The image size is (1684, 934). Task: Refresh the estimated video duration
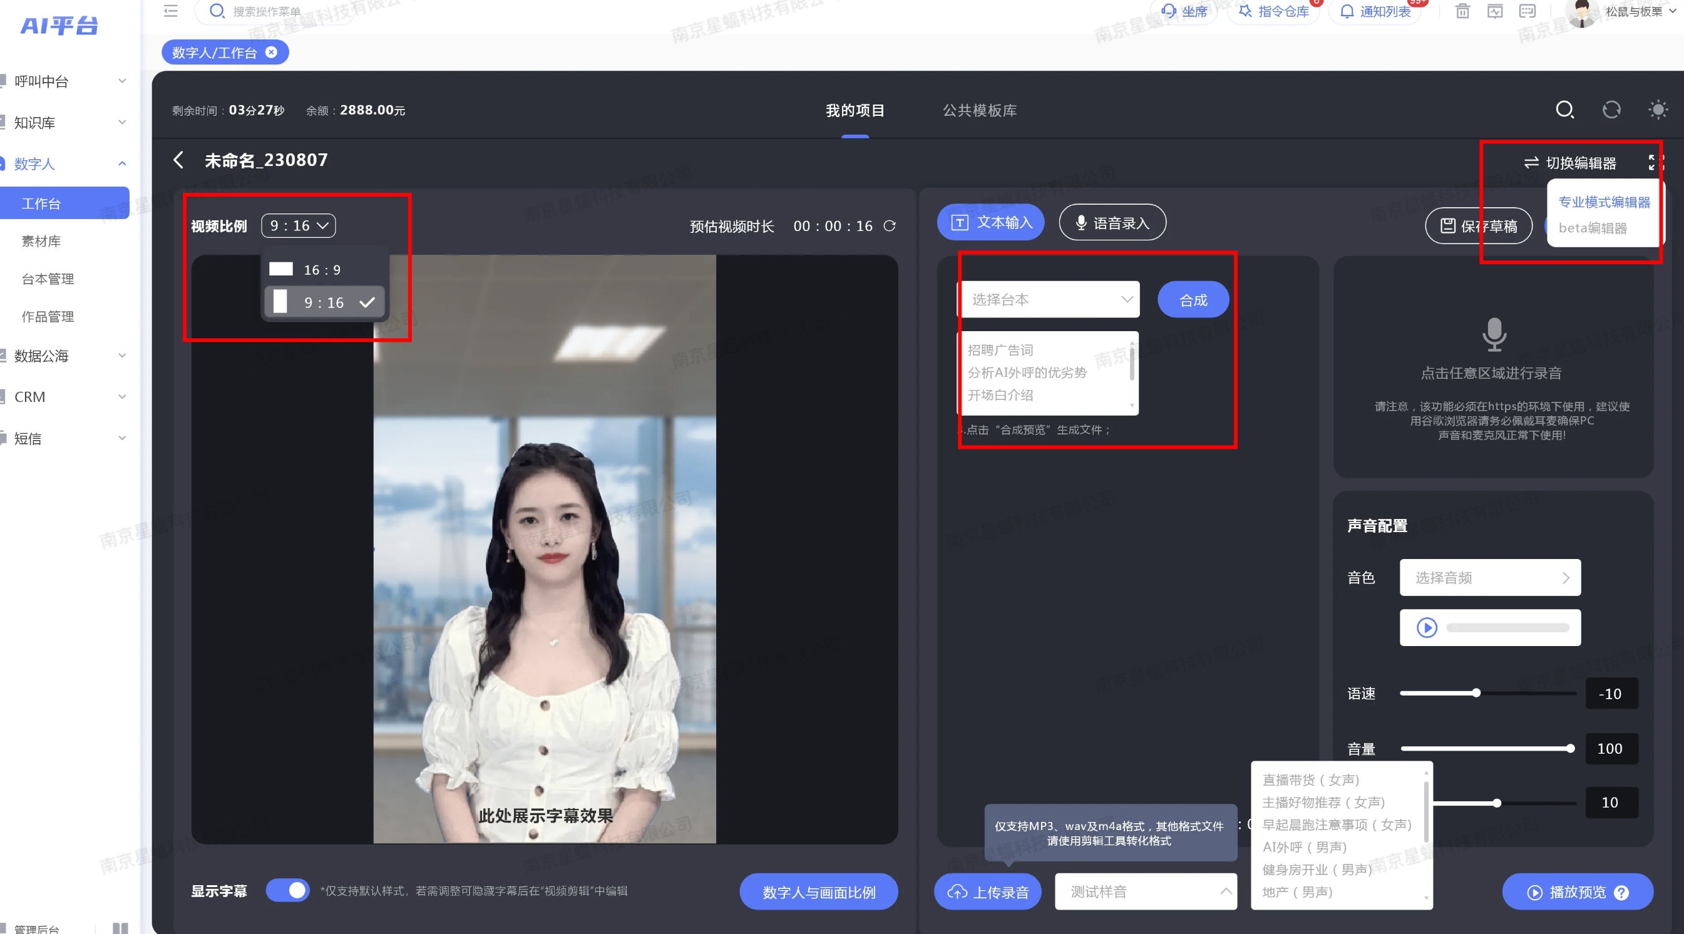(889, 225)
